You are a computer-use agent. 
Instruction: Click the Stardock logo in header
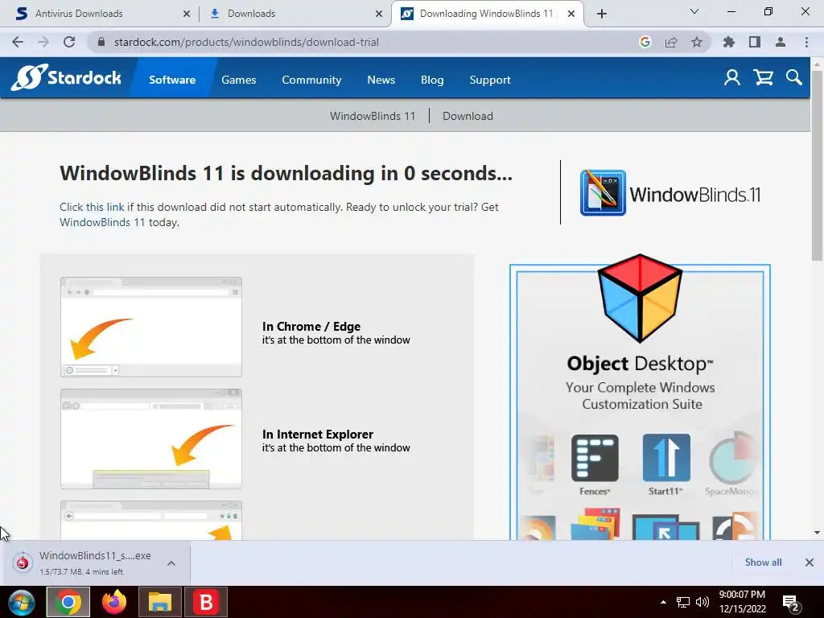click(x=66, y=78)
